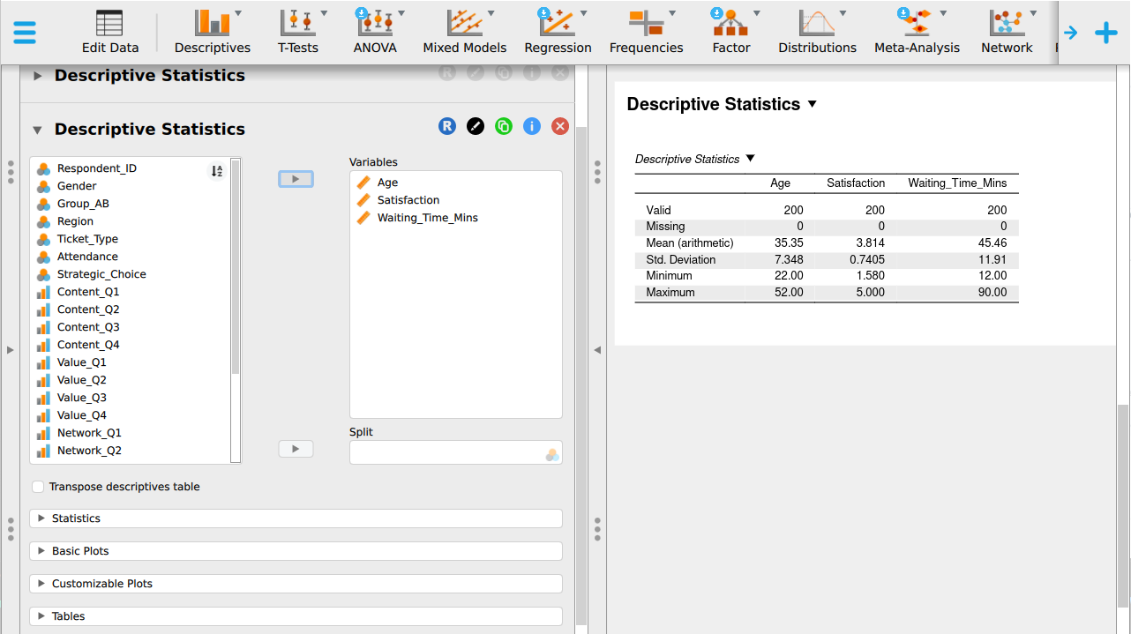Click the blue plus add-modules button
The width and height of the screenshot is (1131, 634).
tap(1106, 33)
